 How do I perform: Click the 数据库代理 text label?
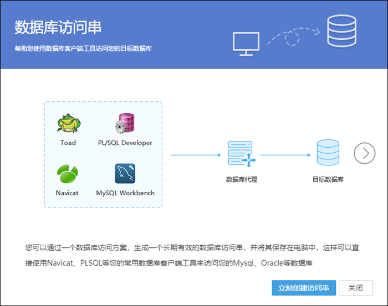click(241, 179)
